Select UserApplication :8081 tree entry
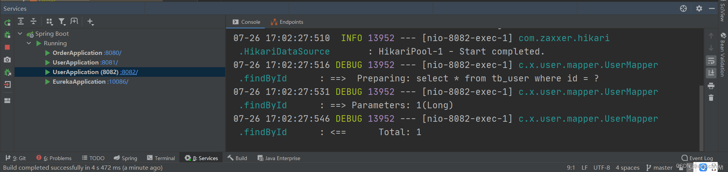Viewport: 728px width, 172px height. point(76,63)
